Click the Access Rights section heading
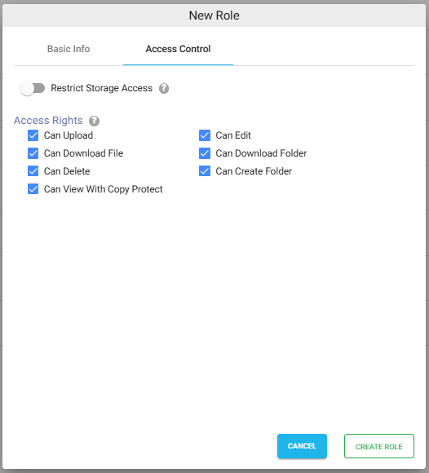This screenshot has width=429, height=473. [48, 121]
